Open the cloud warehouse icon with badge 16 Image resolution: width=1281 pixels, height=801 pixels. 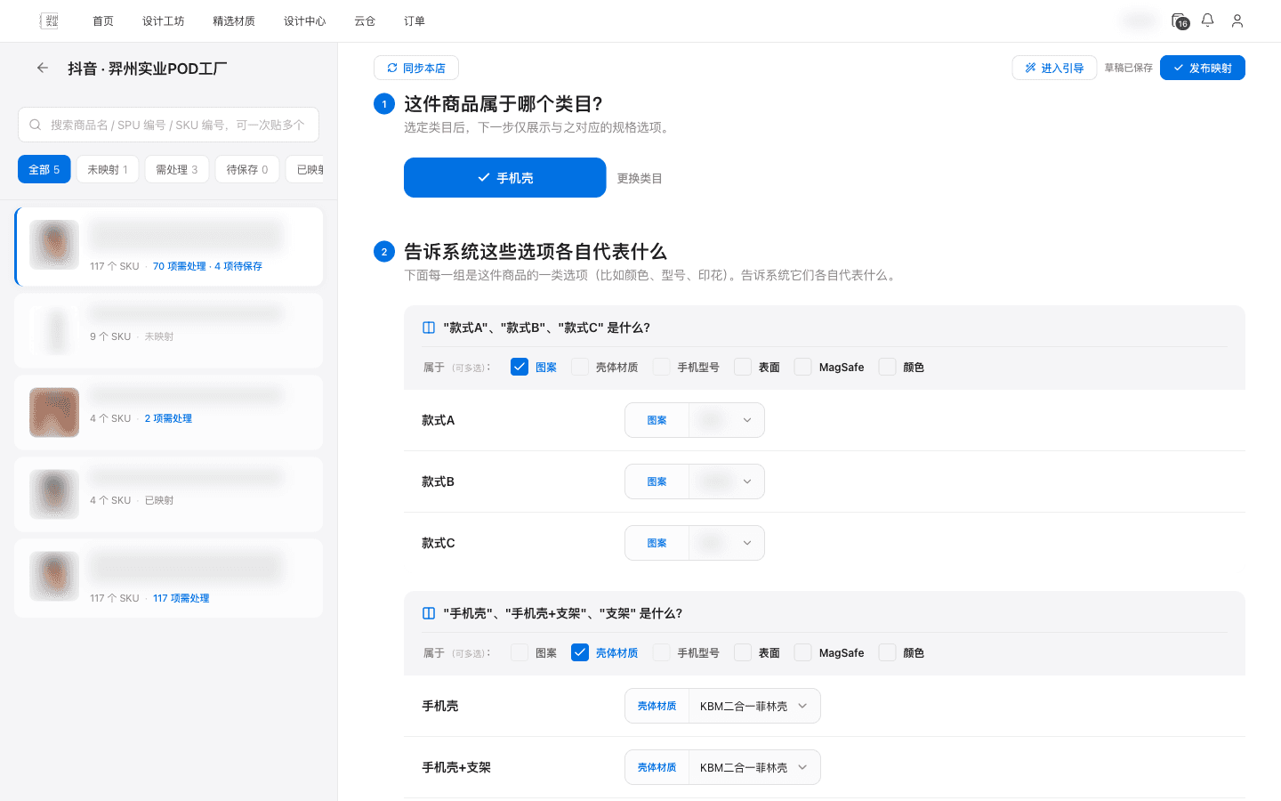point(1180,20)
